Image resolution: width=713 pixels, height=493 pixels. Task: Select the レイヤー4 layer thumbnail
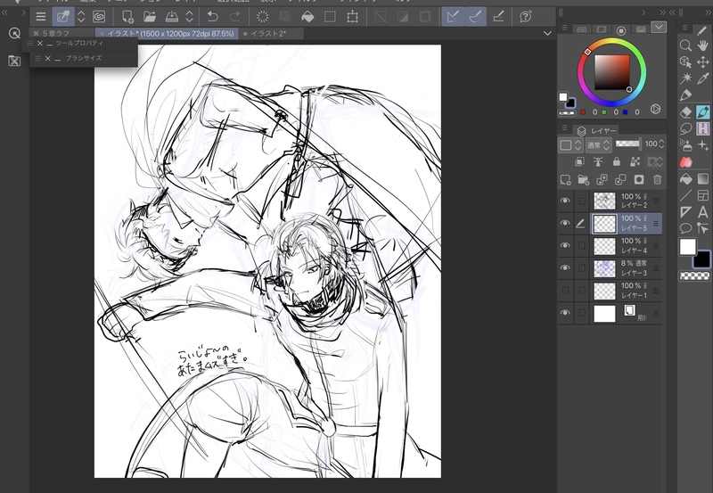pyautogui.click(x=605, y=245)
